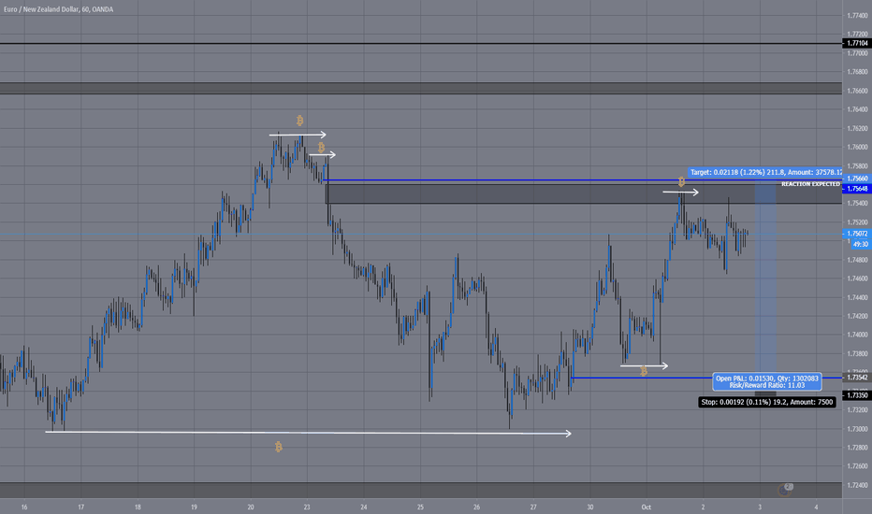Click the 1.76000 price axis label

pyautogui.click(x=857, y=148)
